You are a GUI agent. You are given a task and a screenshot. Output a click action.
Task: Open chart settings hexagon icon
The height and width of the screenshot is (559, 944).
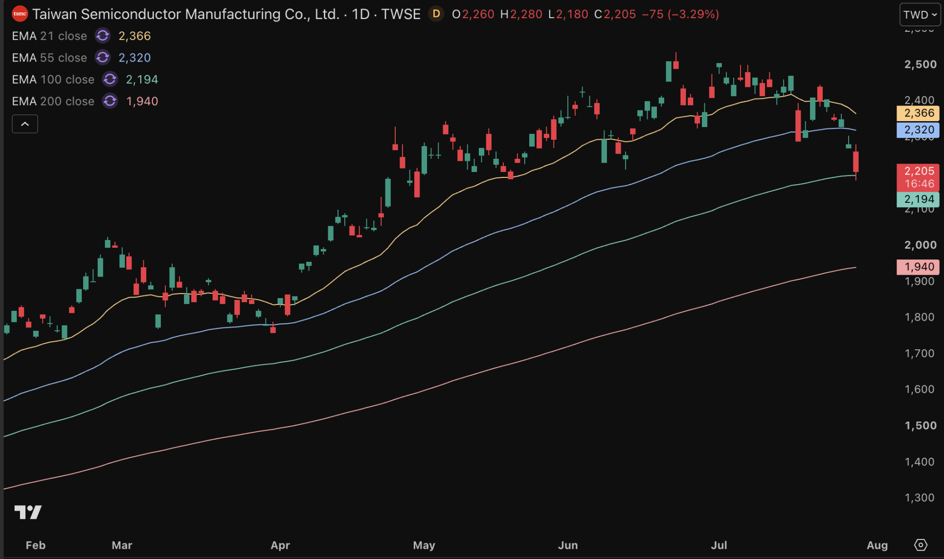point(921,545)
